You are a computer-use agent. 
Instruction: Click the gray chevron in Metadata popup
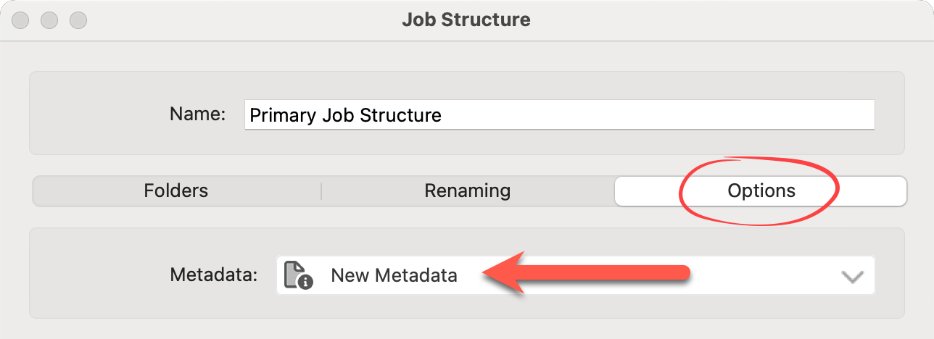852,276
